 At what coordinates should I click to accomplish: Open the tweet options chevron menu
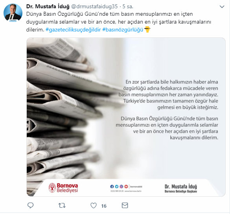click(x=222, y=7)
